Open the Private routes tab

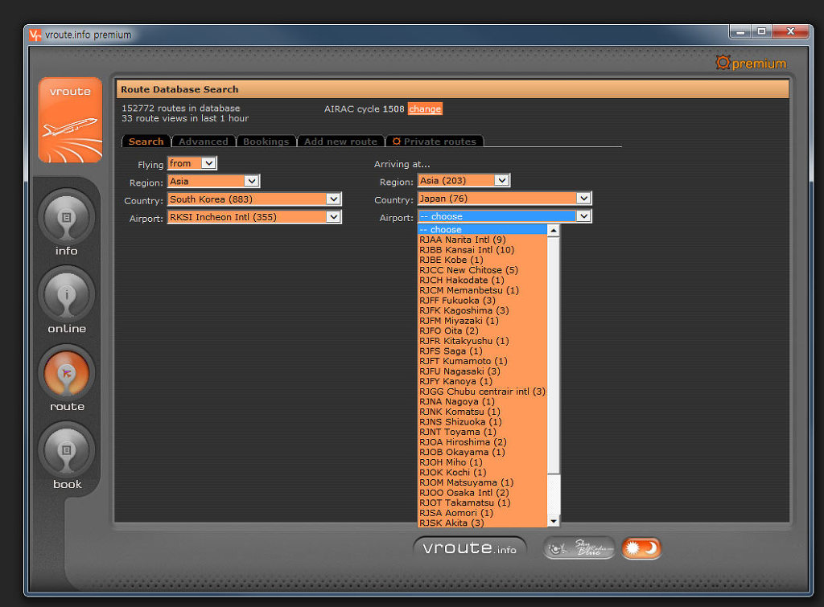click(435, 141)
